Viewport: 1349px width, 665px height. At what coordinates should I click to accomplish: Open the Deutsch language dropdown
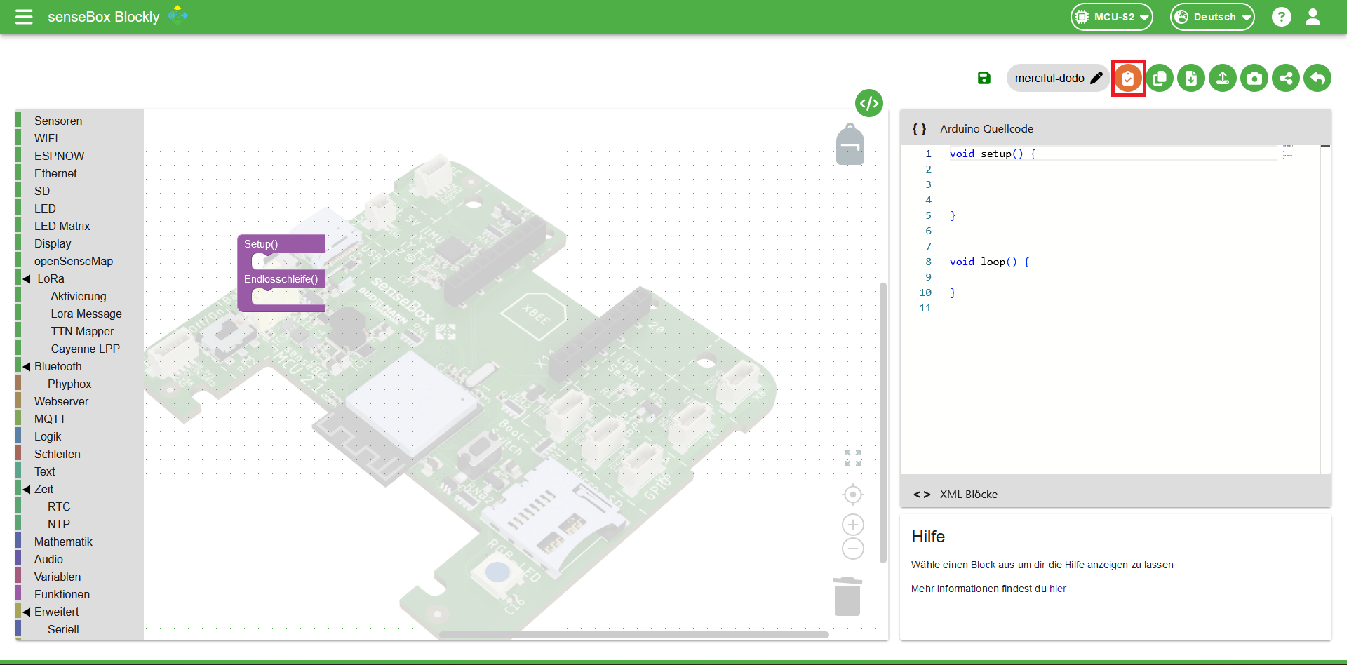tap(1212, 17)
